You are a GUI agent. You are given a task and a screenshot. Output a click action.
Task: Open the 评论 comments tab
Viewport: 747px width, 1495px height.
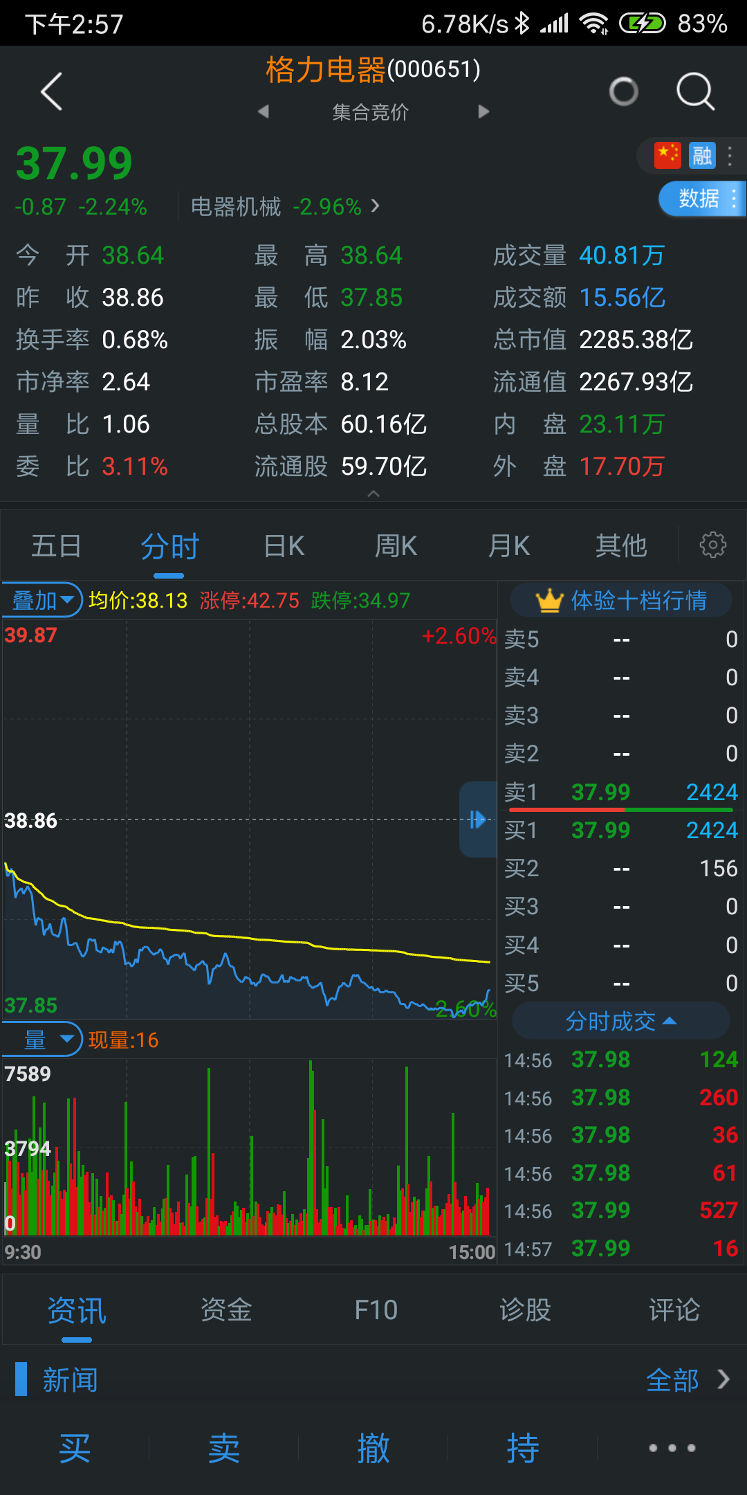674,1310
